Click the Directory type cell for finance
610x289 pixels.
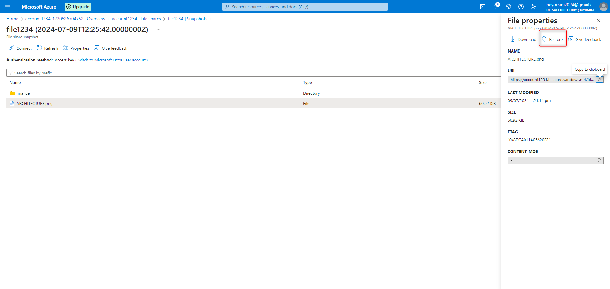(311, 93)
